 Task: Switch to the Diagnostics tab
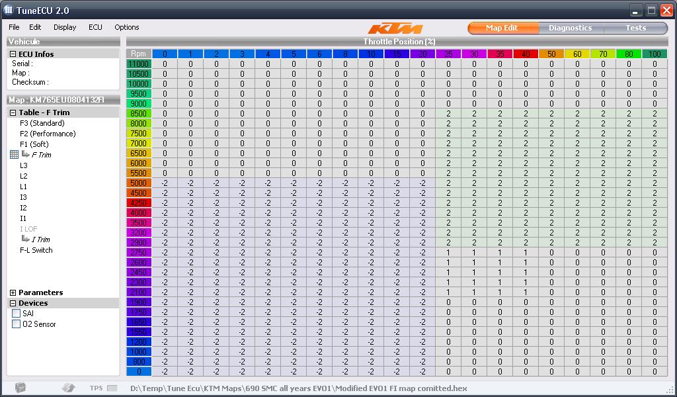[x=571, y=28]
